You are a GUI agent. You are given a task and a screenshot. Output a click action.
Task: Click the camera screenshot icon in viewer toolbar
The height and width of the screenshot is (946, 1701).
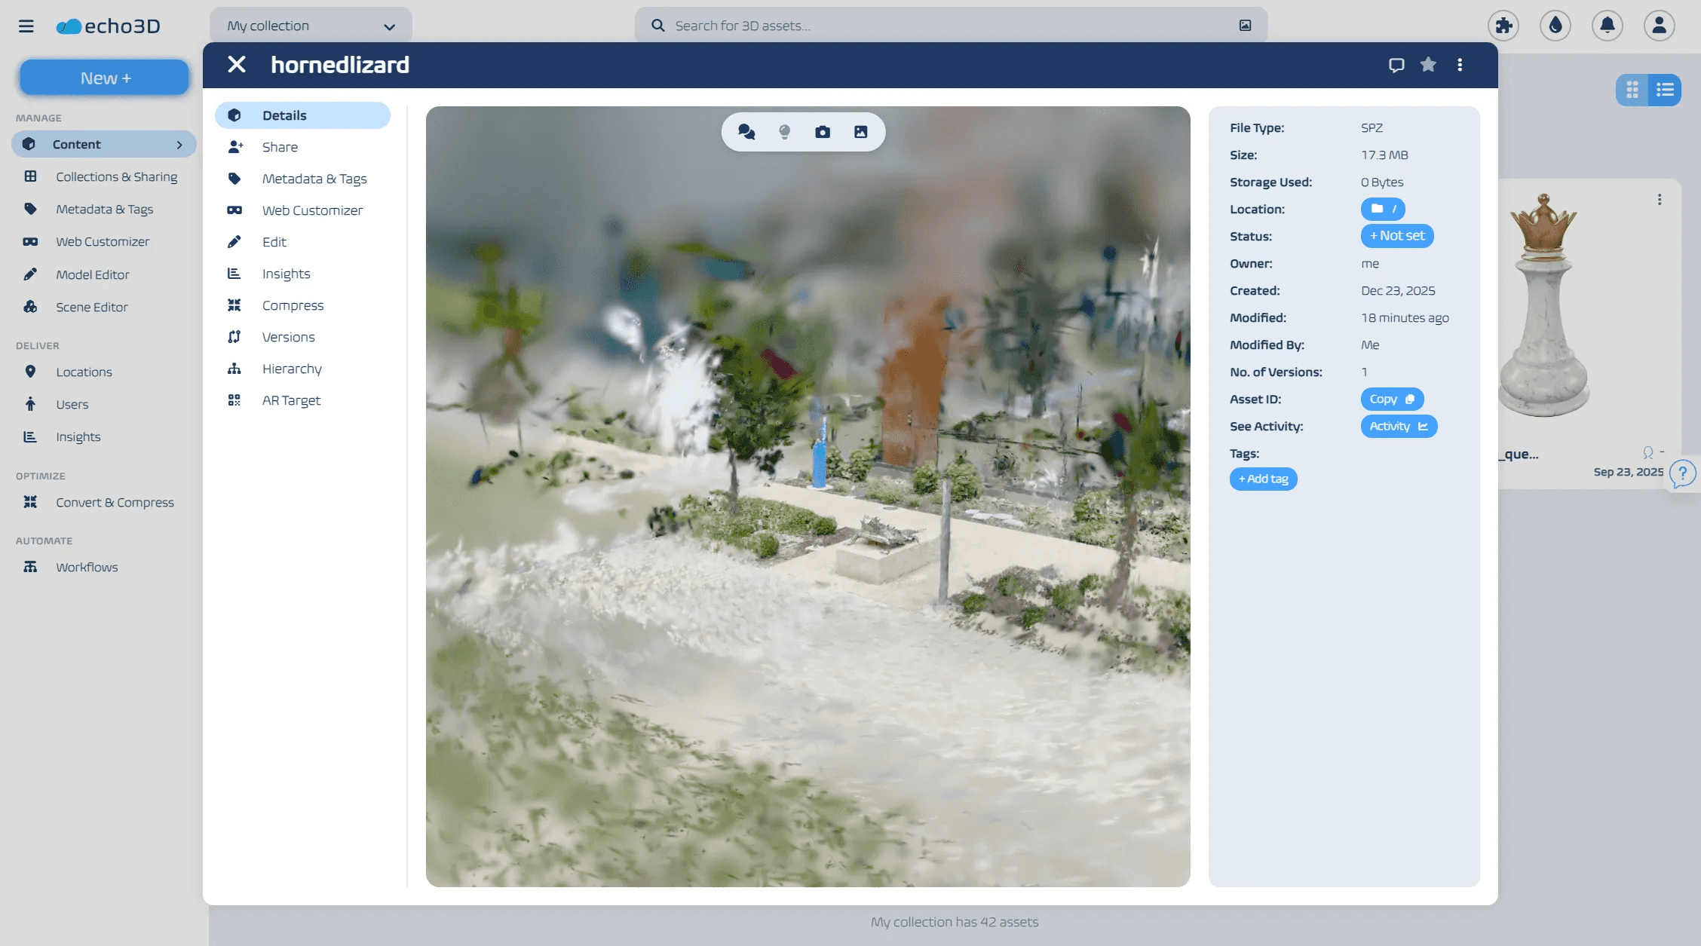[x=823, y=132]
